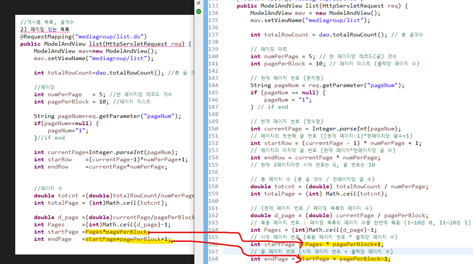Click "int startRow" on editor line 152

(x=271, y=143)
